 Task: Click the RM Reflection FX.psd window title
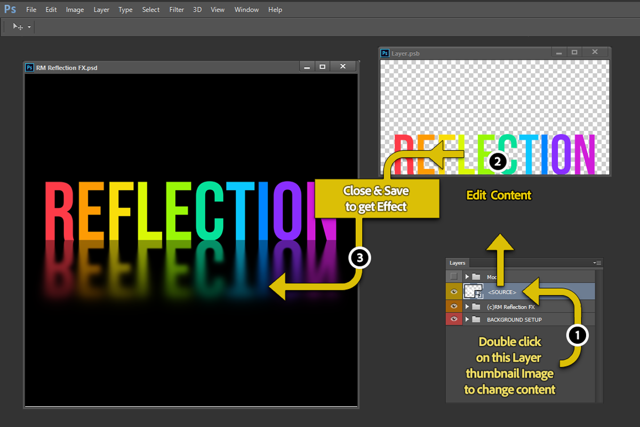[67, 68]
